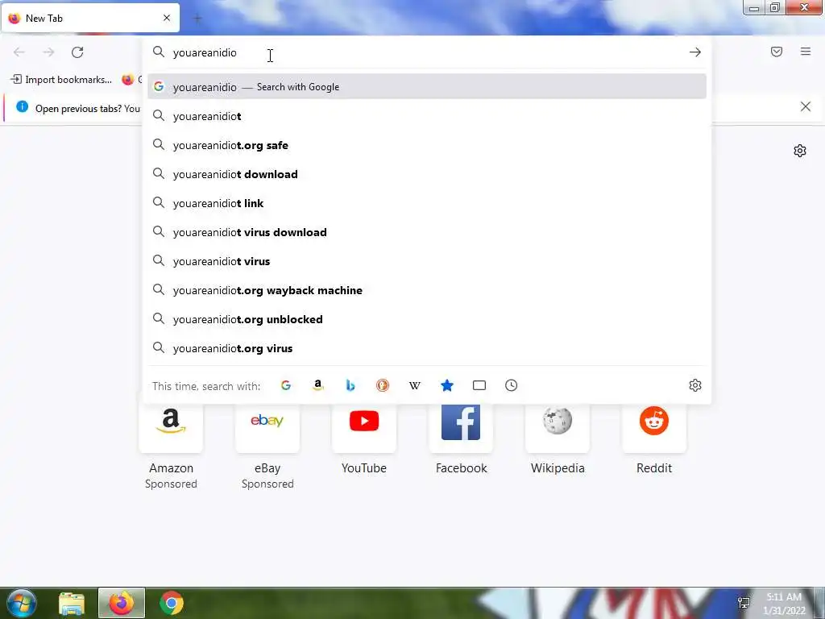Go forward with the right arrow button

48,52
